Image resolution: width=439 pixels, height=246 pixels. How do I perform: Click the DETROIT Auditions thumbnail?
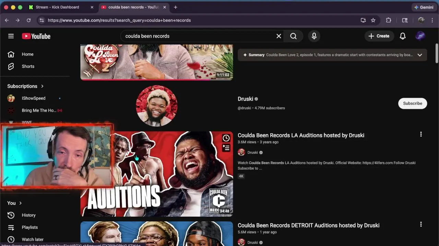(156, 234)
